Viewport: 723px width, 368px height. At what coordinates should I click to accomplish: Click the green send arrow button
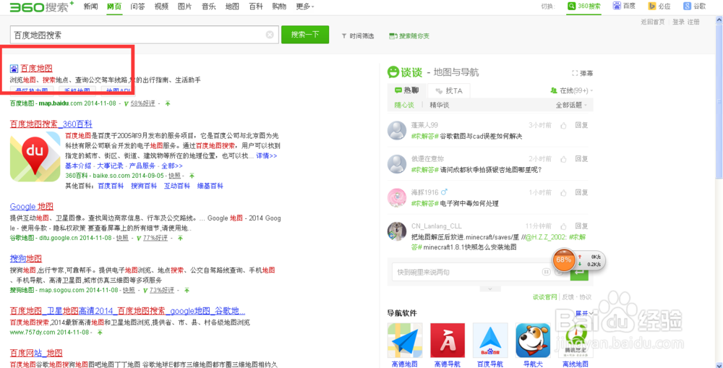point(579,273)
